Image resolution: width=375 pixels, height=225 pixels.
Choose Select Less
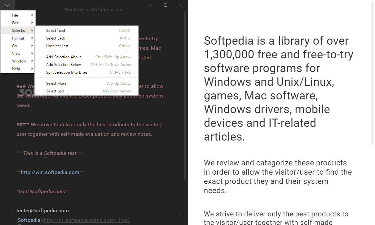87,91
